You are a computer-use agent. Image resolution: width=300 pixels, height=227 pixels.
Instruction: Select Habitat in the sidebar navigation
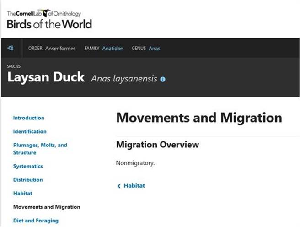click(x=22, y=194)
